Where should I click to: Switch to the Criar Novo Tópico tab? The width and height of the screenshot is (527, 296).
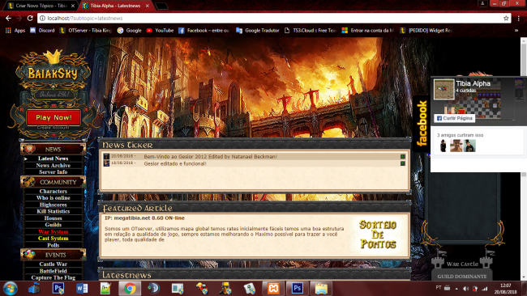point(40,6)
